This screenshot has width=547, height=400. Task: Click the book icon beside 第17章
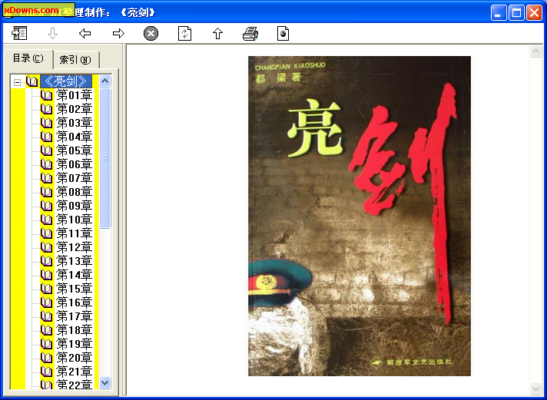(46, 316)
